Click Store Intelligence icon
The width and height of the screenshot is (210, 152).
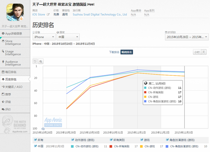click(x=3, y=41)
